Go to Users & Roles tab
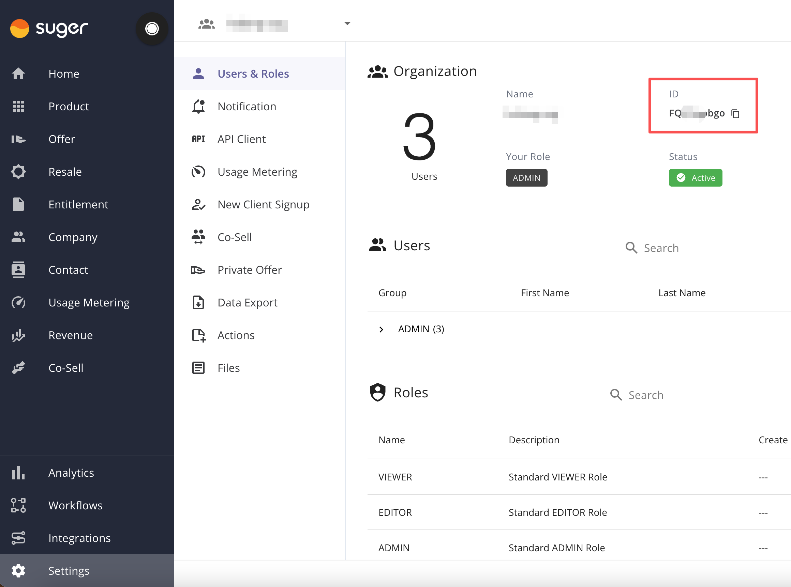 point(253,74)
